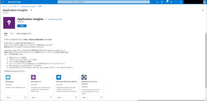The image size is (207, 101).
Task: Click the horizontal scrollbar at bottom
Action: tap(171, 100)
